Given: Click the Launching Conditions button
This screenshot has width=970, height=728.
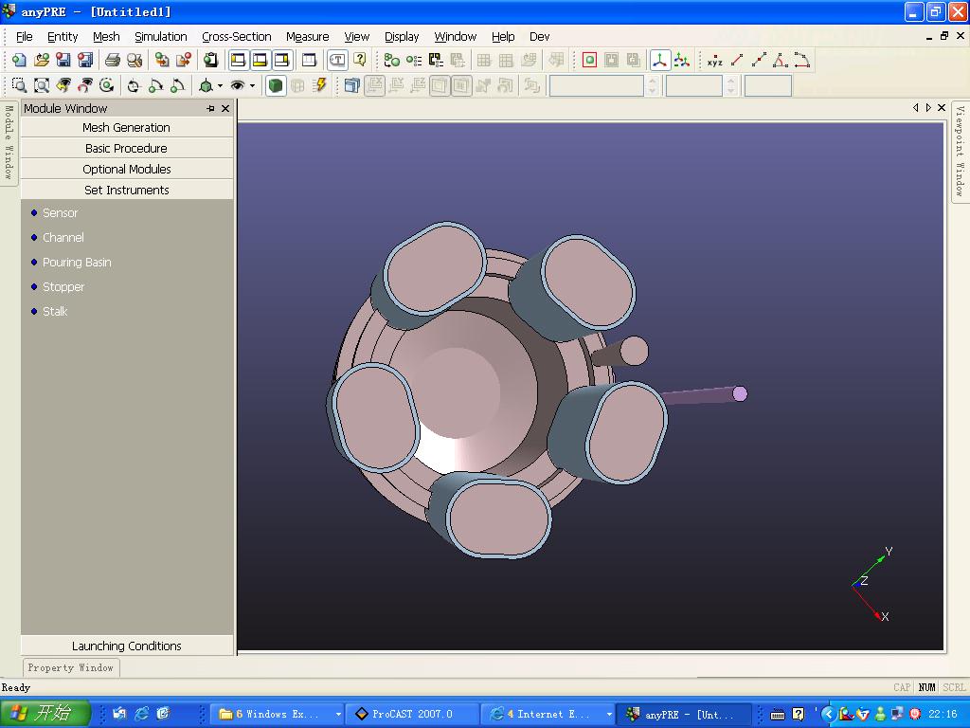Looking at the screenshot, I should [x=126, y=646].
